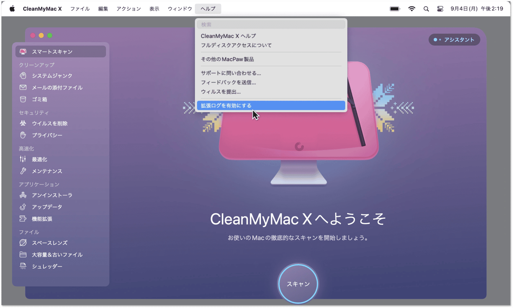
Task: Open the アクション menu
Action: 129,9
